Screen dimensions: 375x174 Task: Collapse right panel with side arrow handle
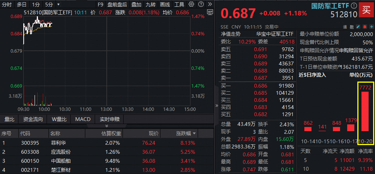coord(216,106)
